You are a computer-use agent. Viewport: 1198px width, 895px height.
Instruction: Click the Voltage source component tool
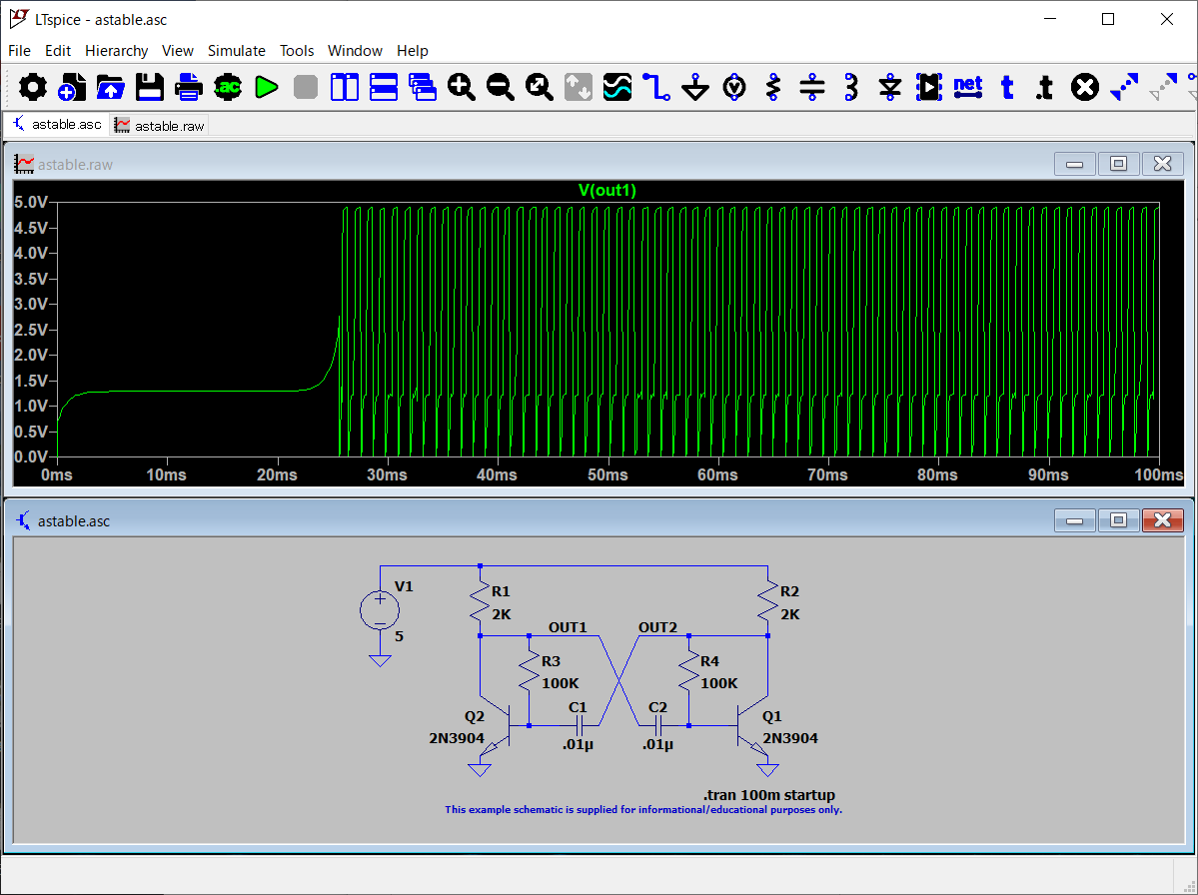tap(734, 88)
